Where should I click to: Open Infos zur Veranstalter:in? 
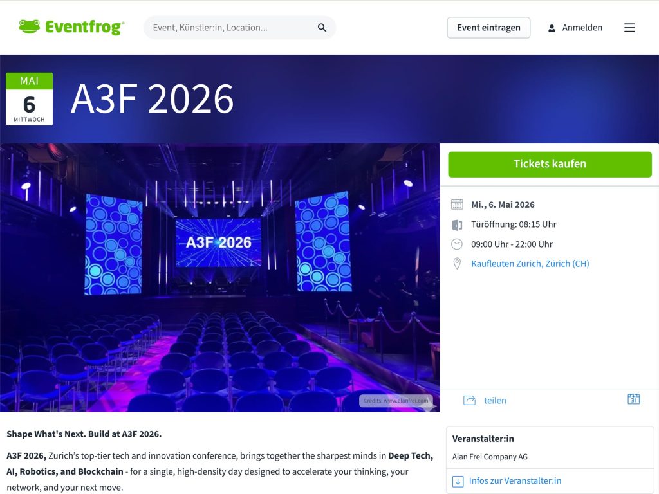click(515, 480)
